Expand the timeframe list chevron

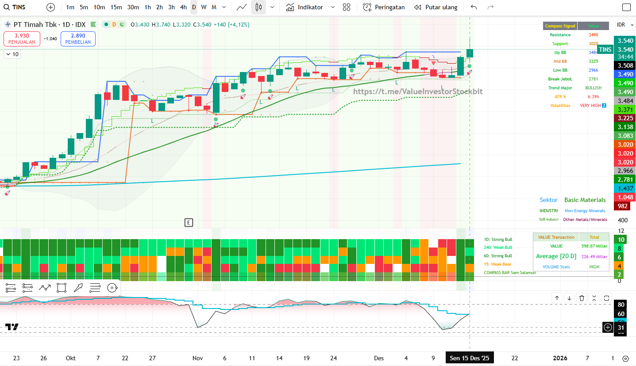(x=224, y=7)
